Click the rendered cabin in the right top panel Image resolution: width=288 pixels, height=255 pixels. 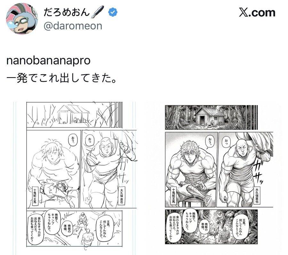(x=210, y=116)
